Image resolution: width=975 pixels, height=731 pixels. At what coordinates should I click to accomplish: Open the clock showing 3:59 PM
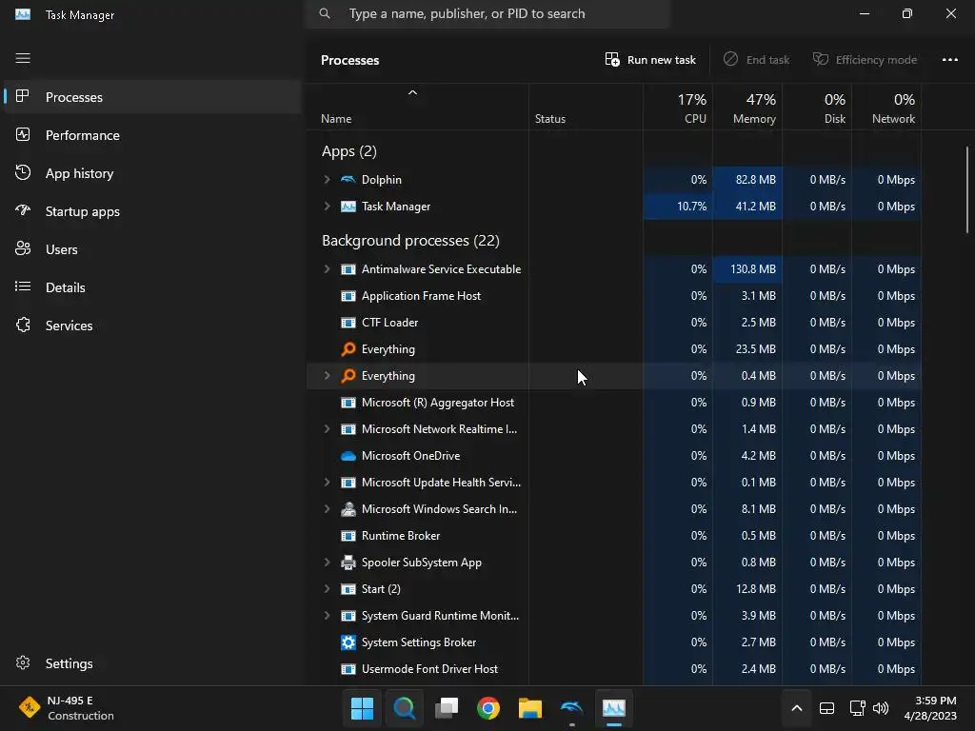[930, 708]
